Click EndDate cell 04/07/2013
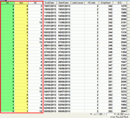The height and width of the screenshot is (118, 130). tap(50, 91)
